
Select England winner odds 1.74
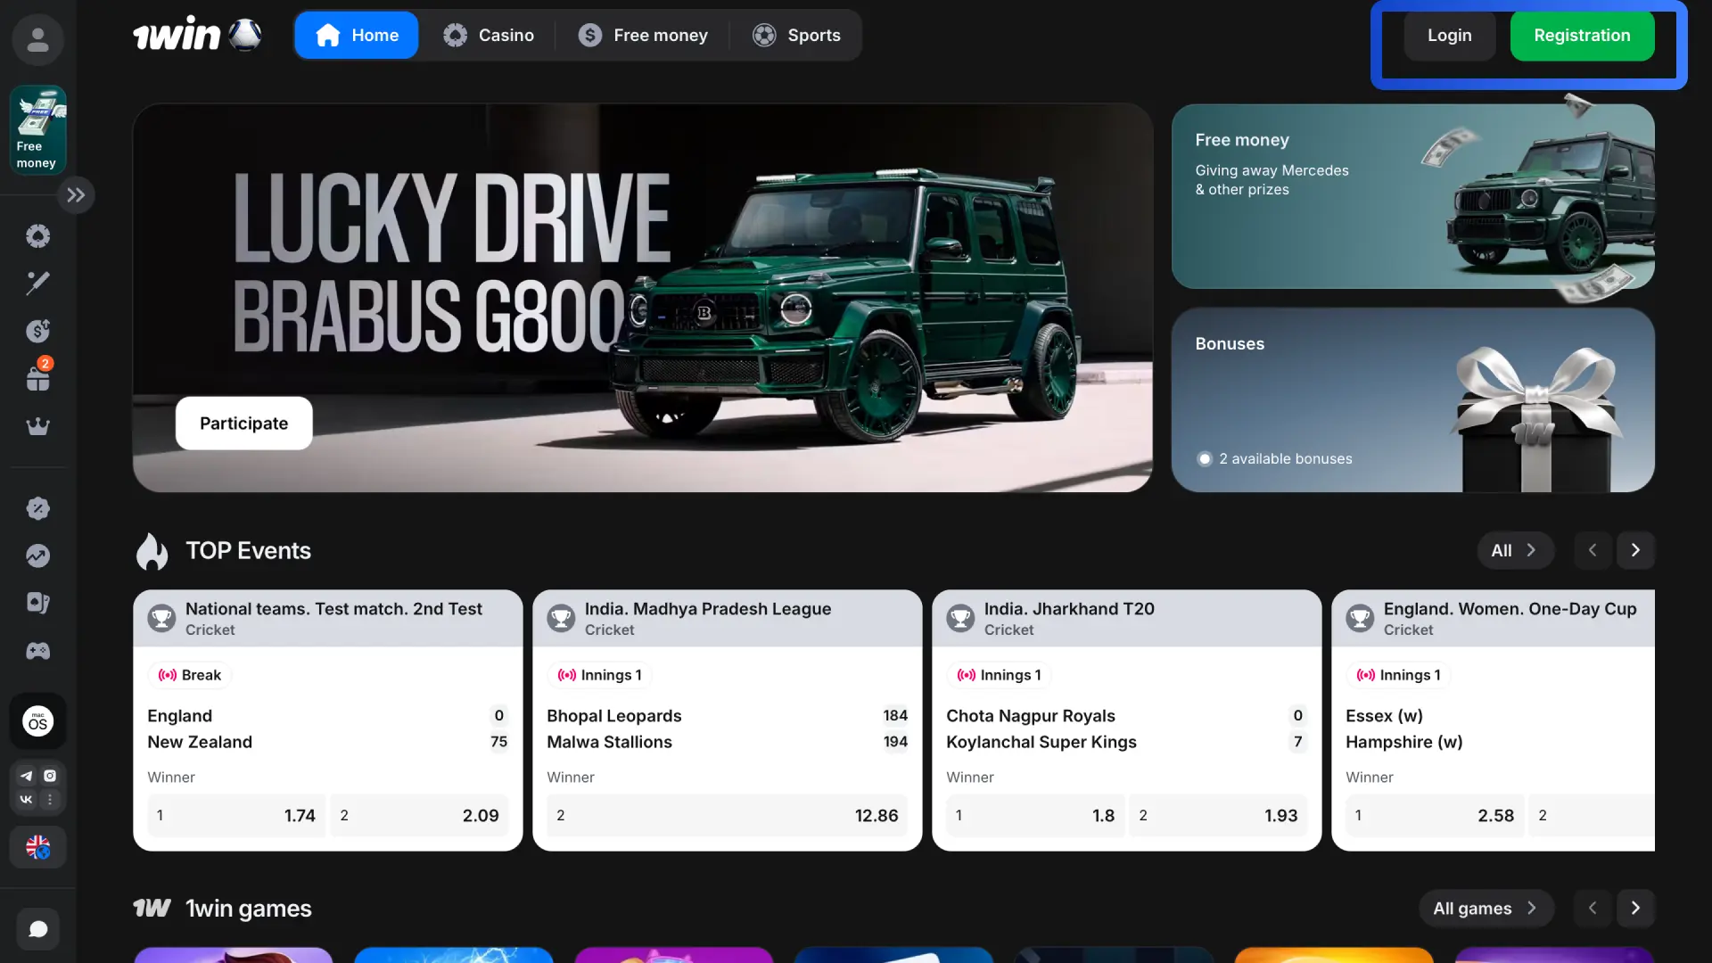point(236,815)
